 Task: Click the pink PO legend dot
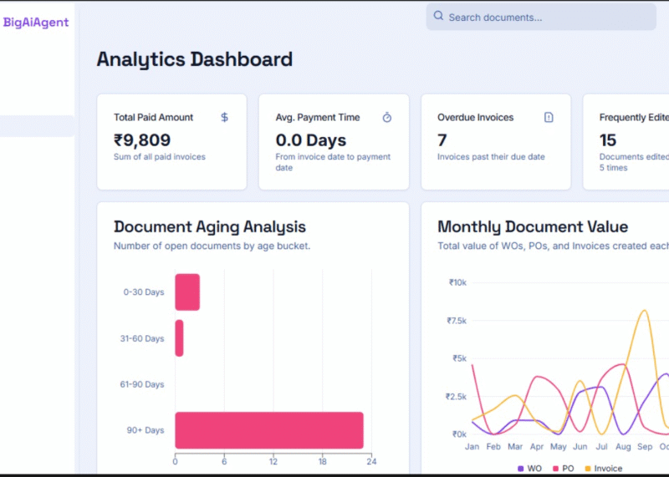click(555, 469)
